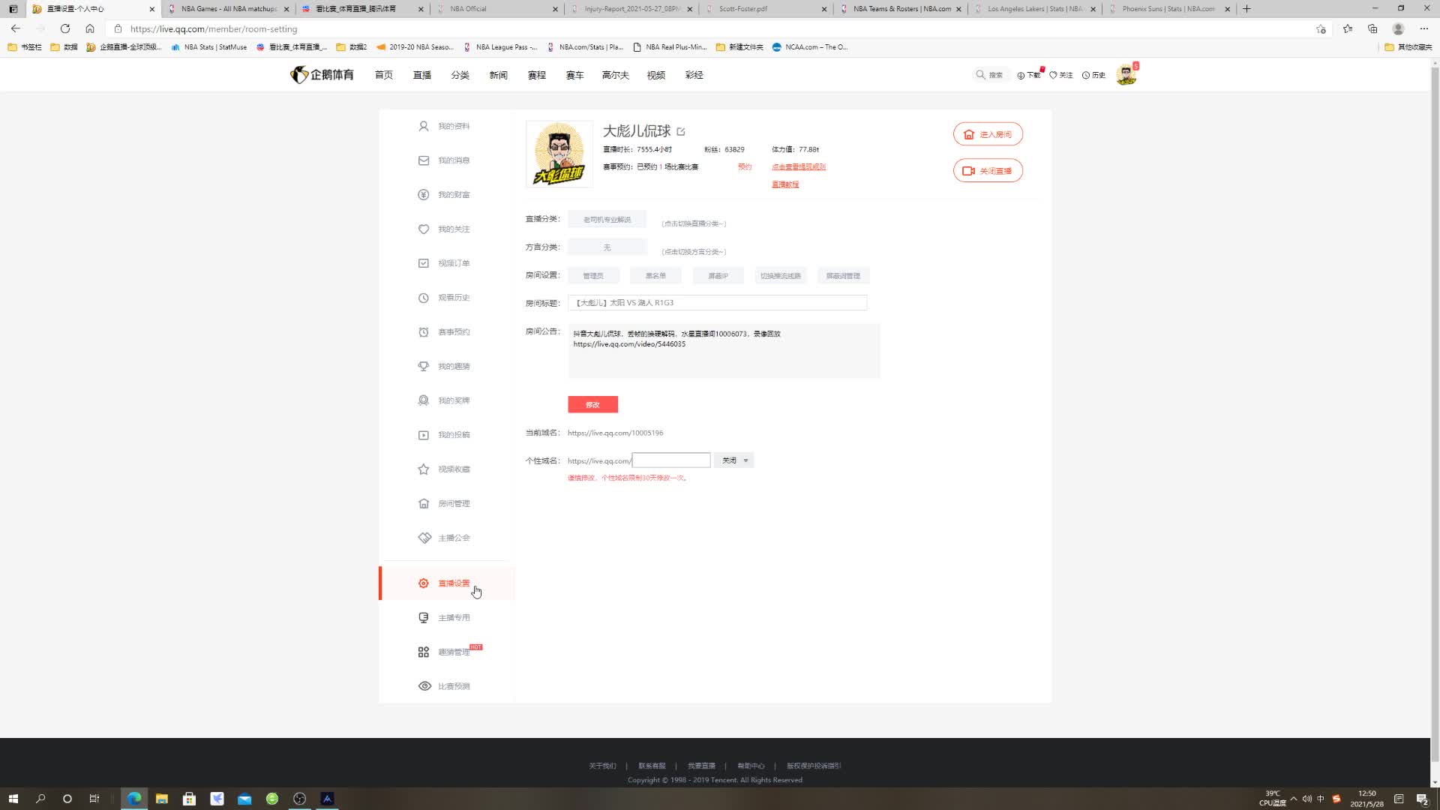The image size is (1440, 810).
Task: Open 我的消息 mail icon in sidebar
Action: coord(424,160)
